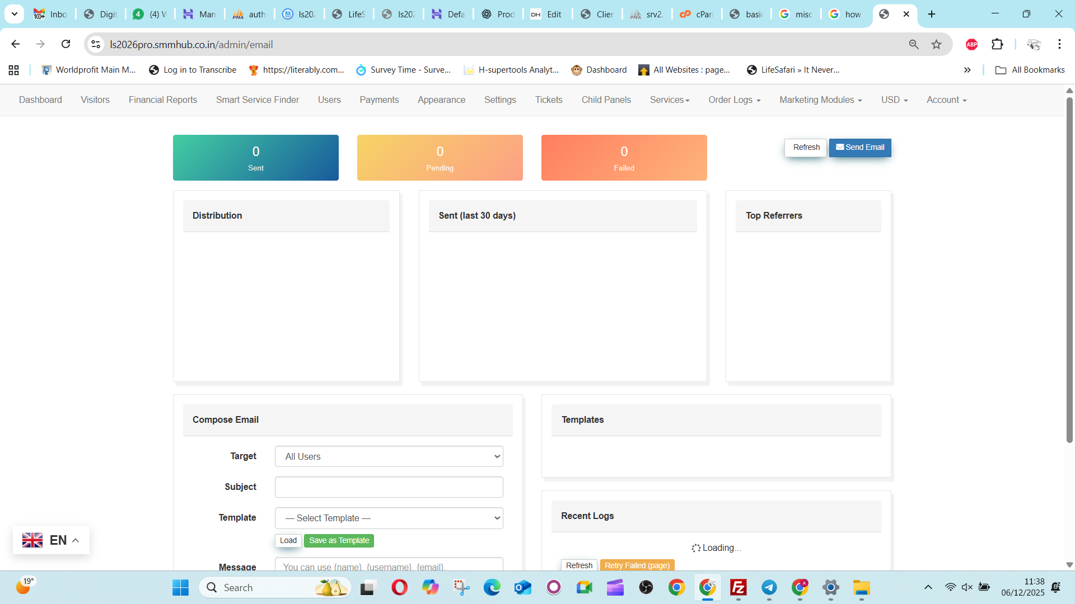This screenshot has width=1075, height=604.
Task: Open the Select Template dropdown
Action: [389, 518]
